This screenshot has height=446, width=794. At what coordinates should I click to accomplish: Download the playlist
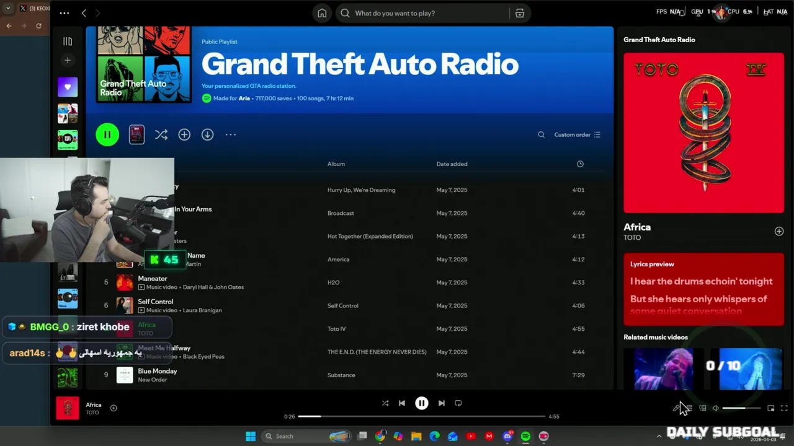207,134
